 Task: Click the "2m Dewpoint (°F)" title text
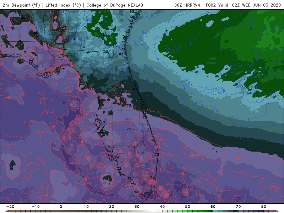click(21, 5)
